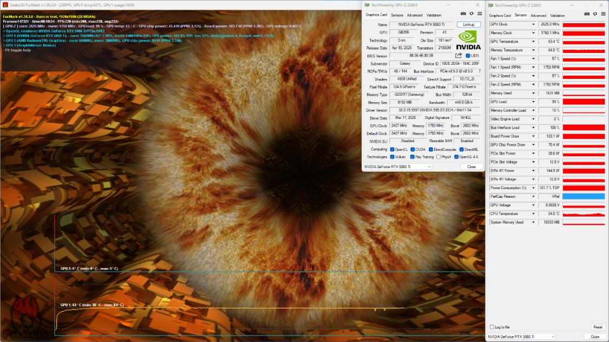Click the BIOS export share icon
609x342 pixels.
[x=459, y=56]
